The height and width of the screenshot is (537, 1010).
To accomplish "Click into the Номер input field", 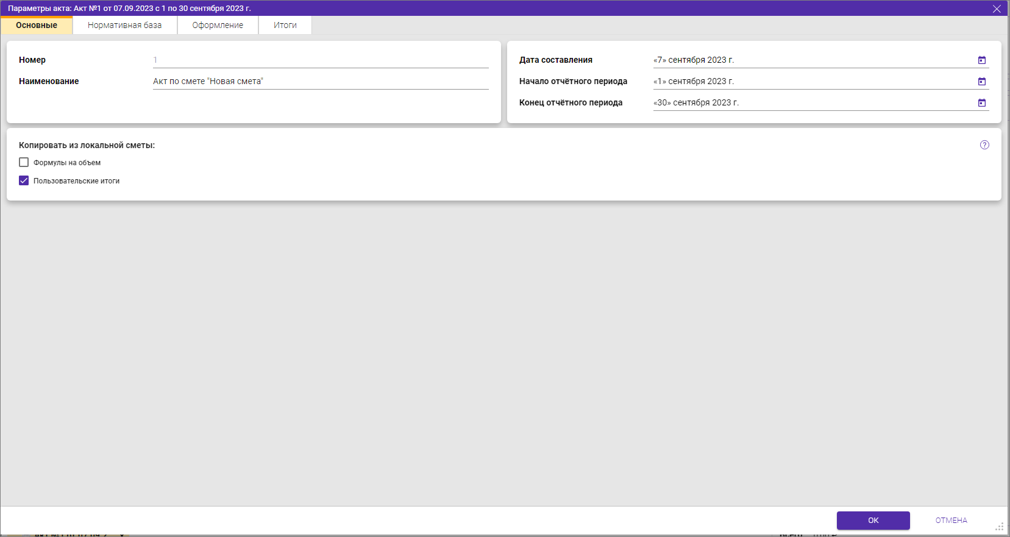I will 320,60.
